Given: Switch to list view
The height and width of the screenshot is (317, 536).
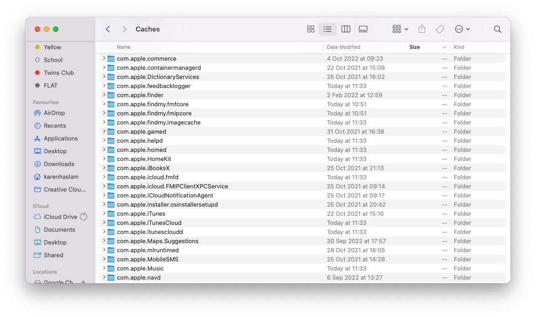Looking at the screenshot, I should 327,29.
